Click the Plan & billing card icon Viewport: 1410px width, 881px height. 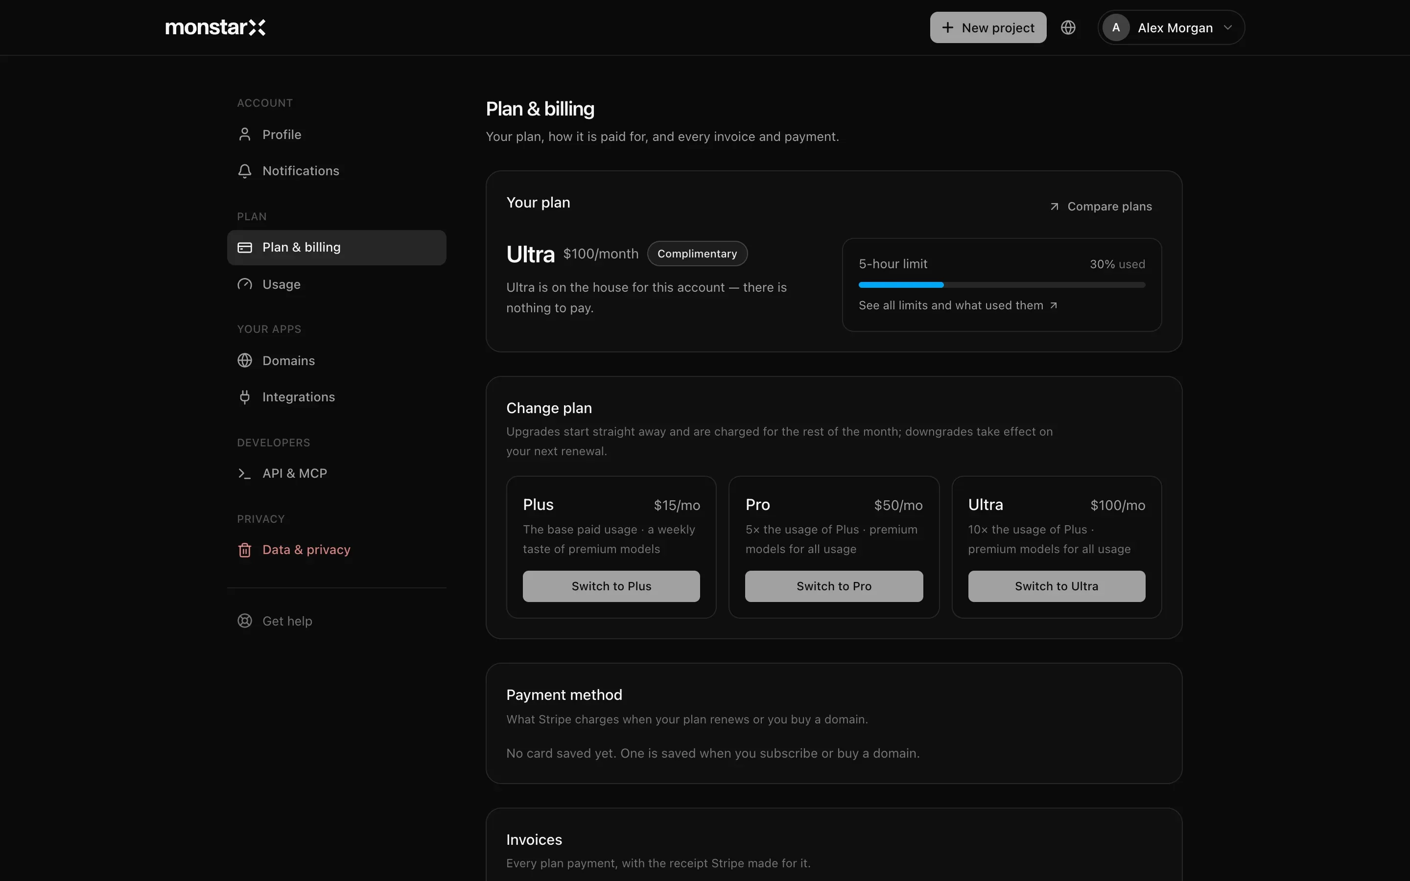(x=245, y=248)
